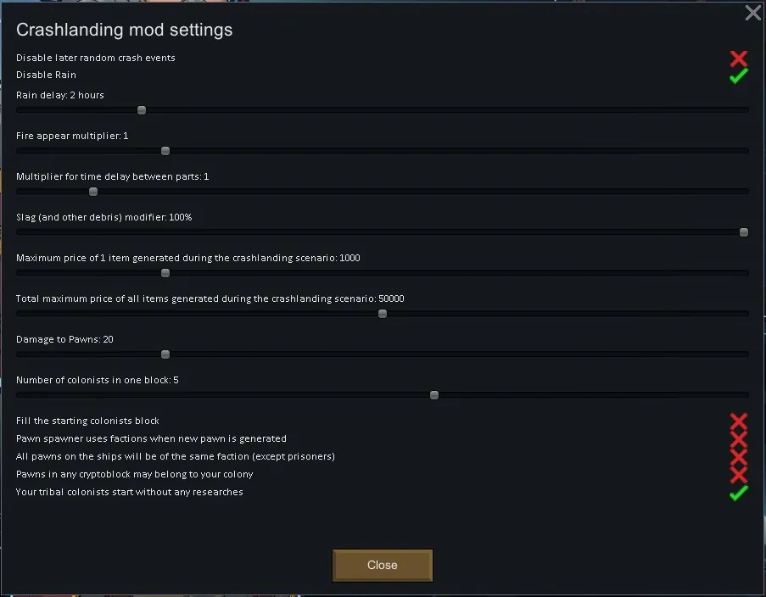This screenshot has width=766, height=597.
Task: Click the Crashlanding mod settings title
Action: pyautogui.click(x=124, y=31)
